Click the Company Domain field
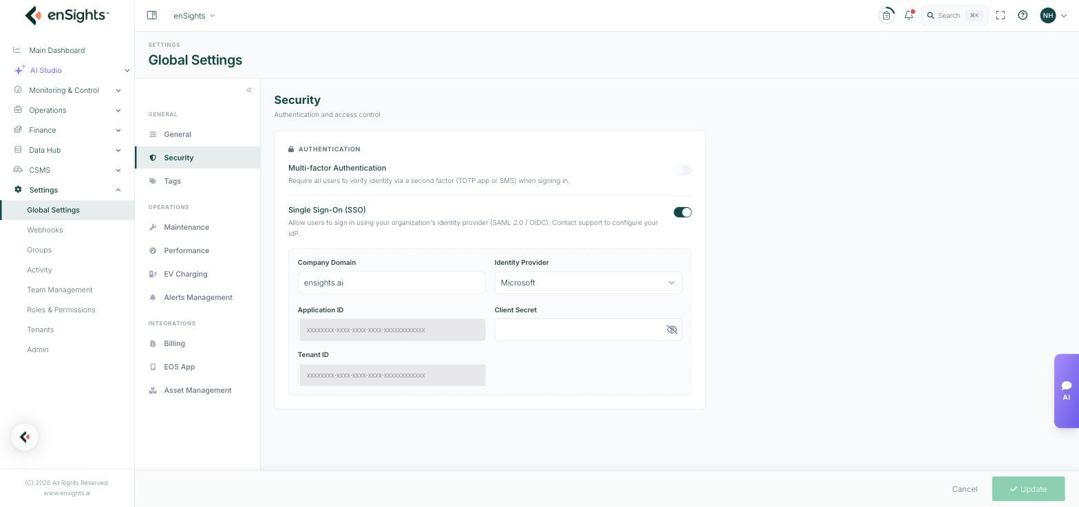 [392, 283]
